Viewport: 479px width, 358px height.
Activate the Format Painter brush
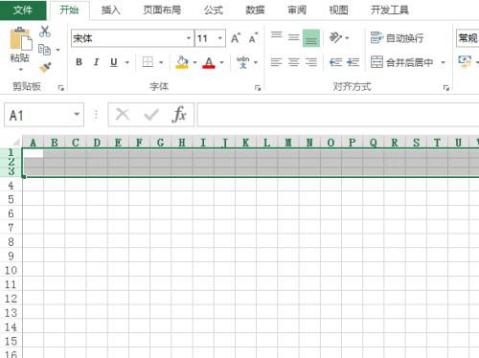click(45, 67)
